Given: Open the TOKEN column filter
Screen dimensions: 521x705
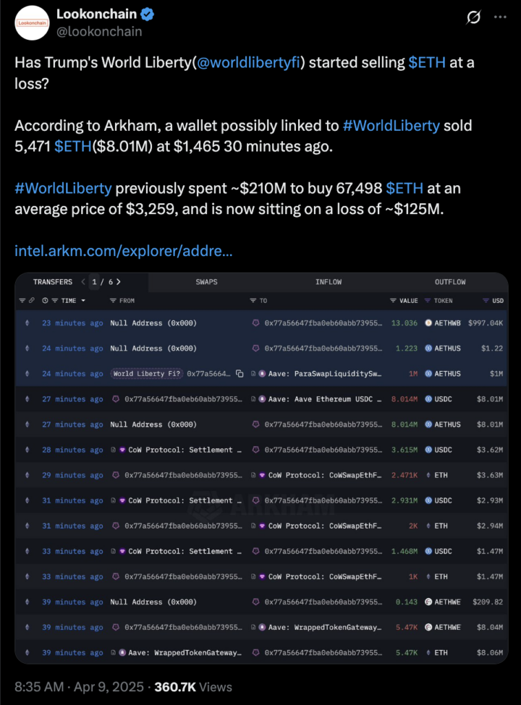Looking at the screenshot, I should click(427, 301).
